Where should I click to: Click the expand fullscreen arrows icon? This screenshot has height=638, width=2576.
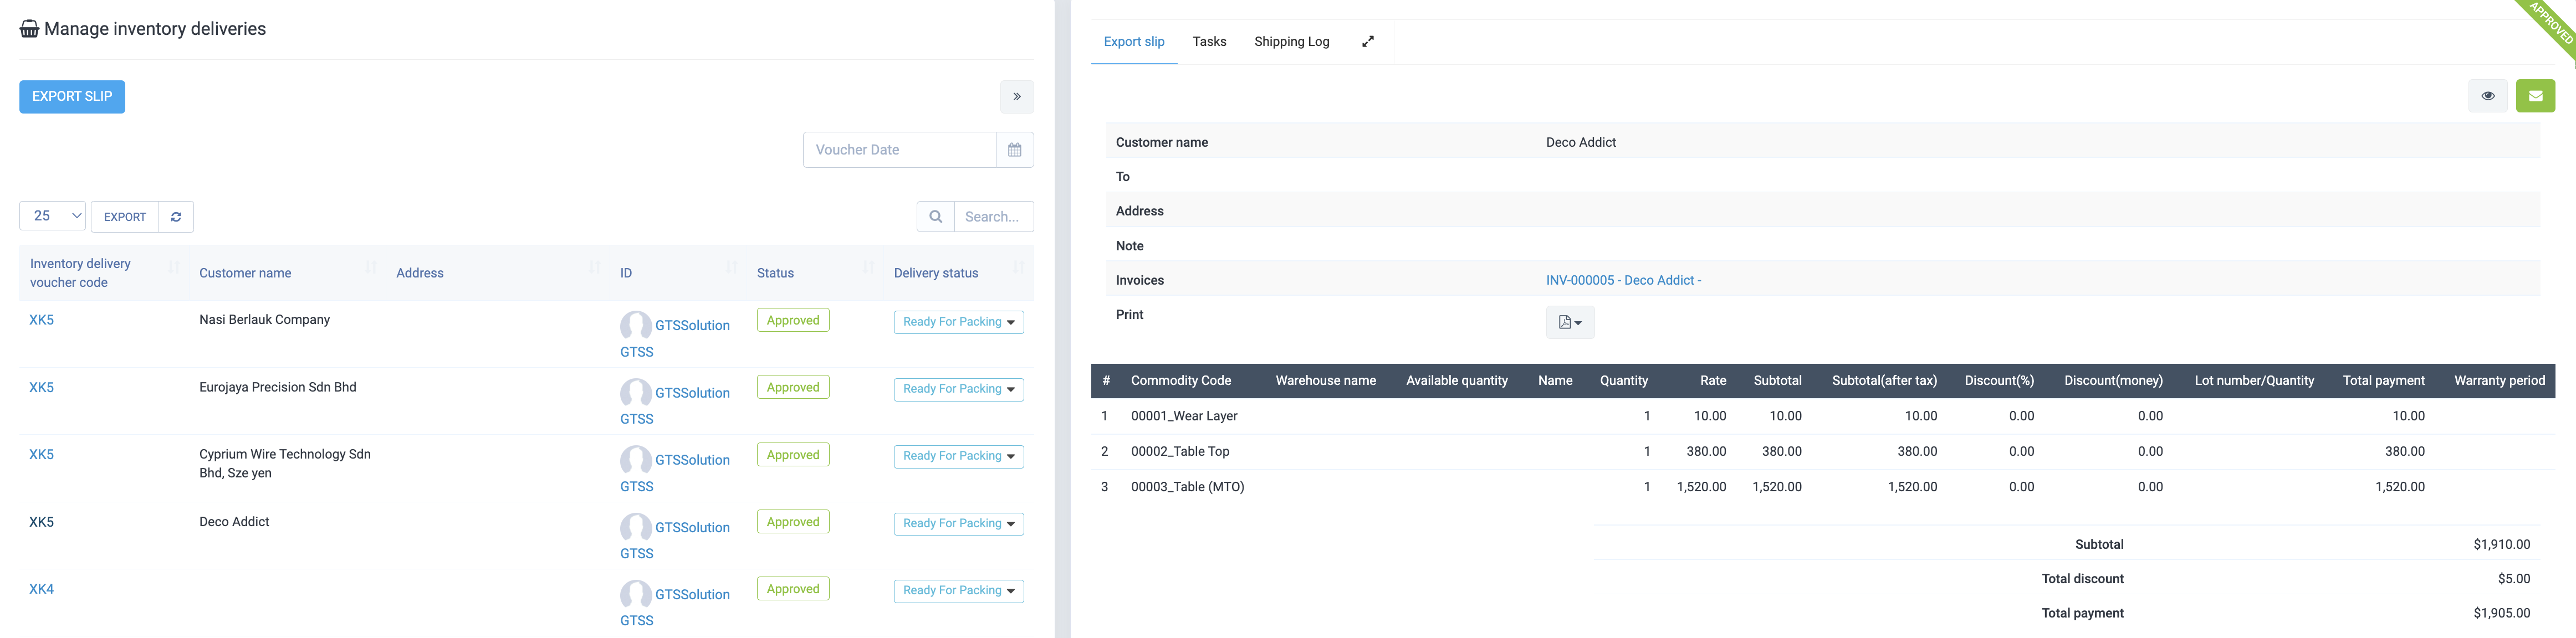1367,42
